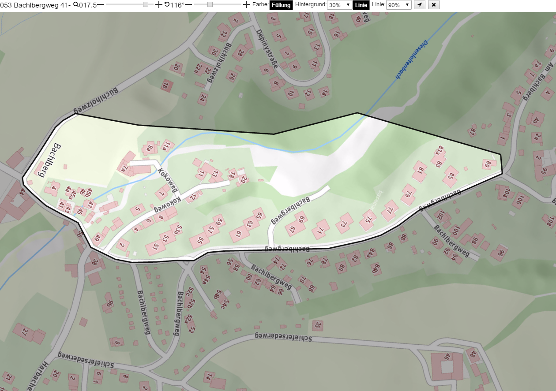Click the location arrow navigate button
Screen dimensions: 556x391
420,5
